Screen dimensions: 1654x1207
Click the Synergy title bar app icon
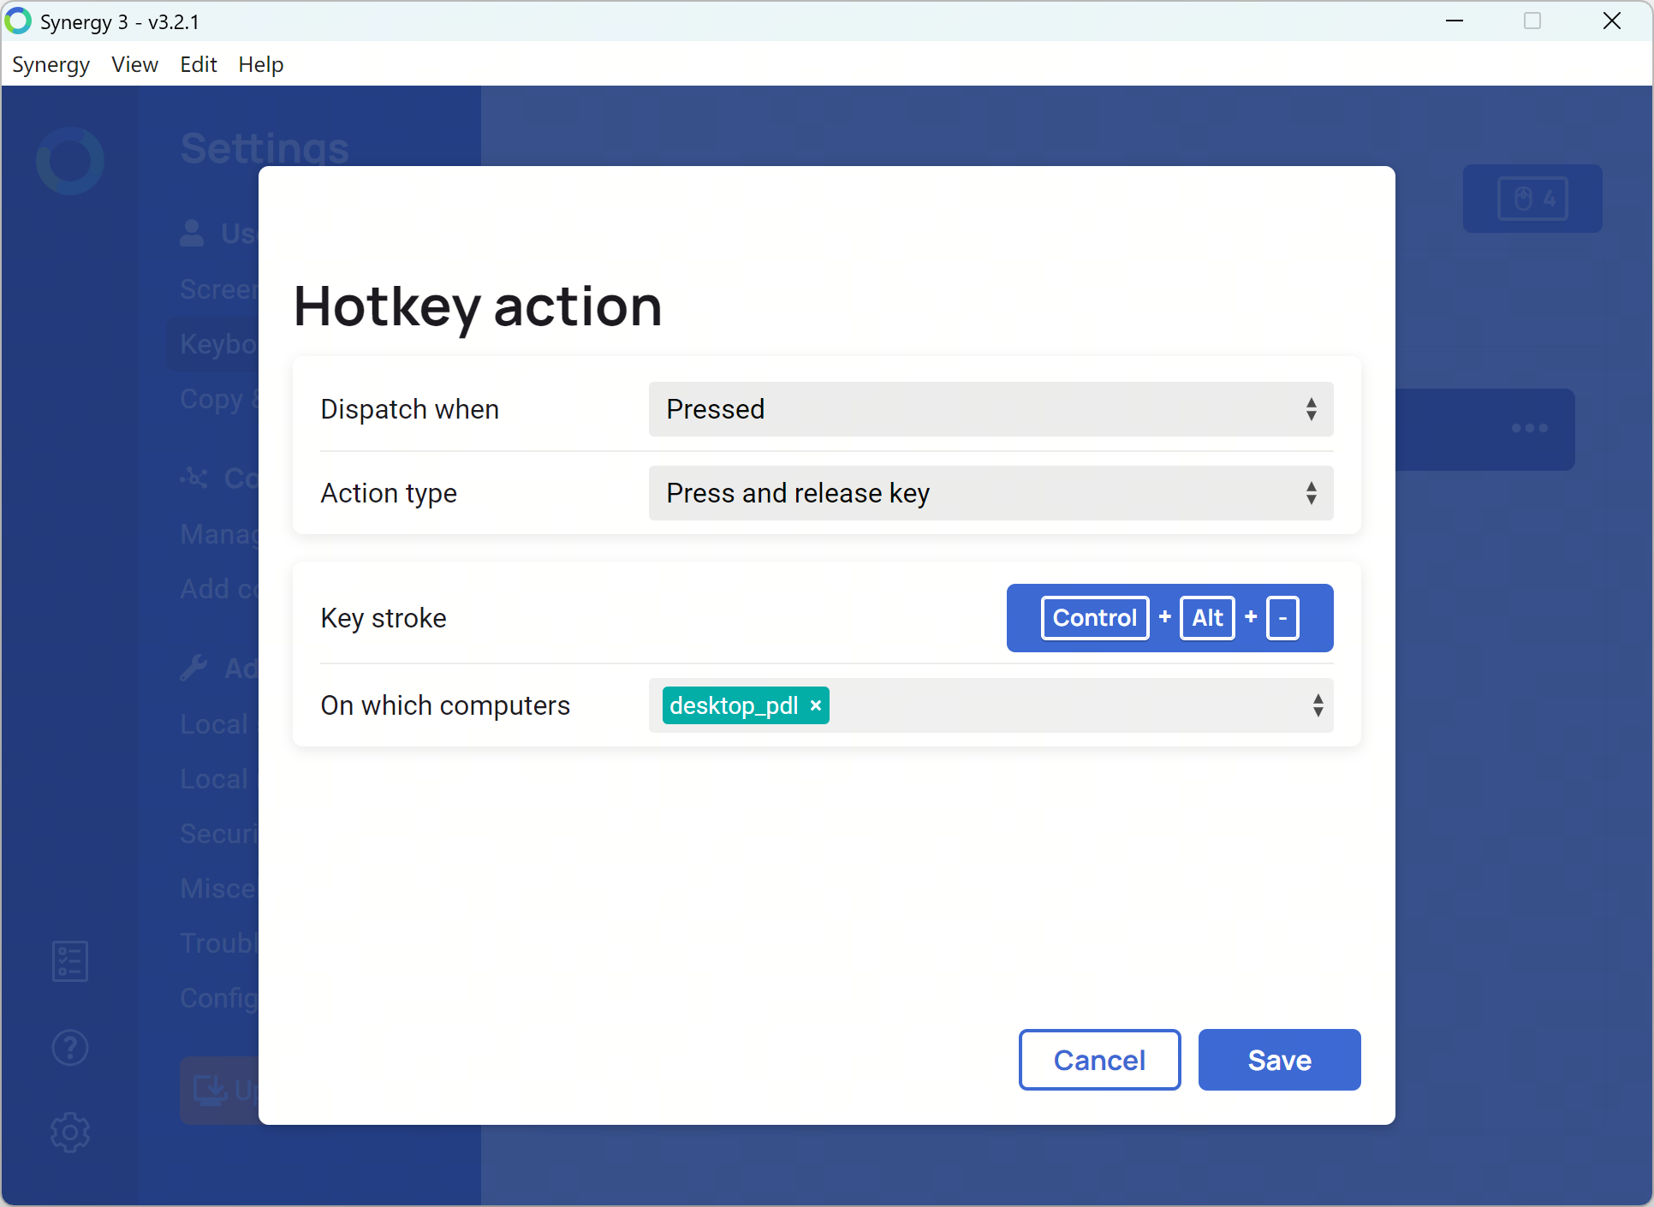[19, 21]
